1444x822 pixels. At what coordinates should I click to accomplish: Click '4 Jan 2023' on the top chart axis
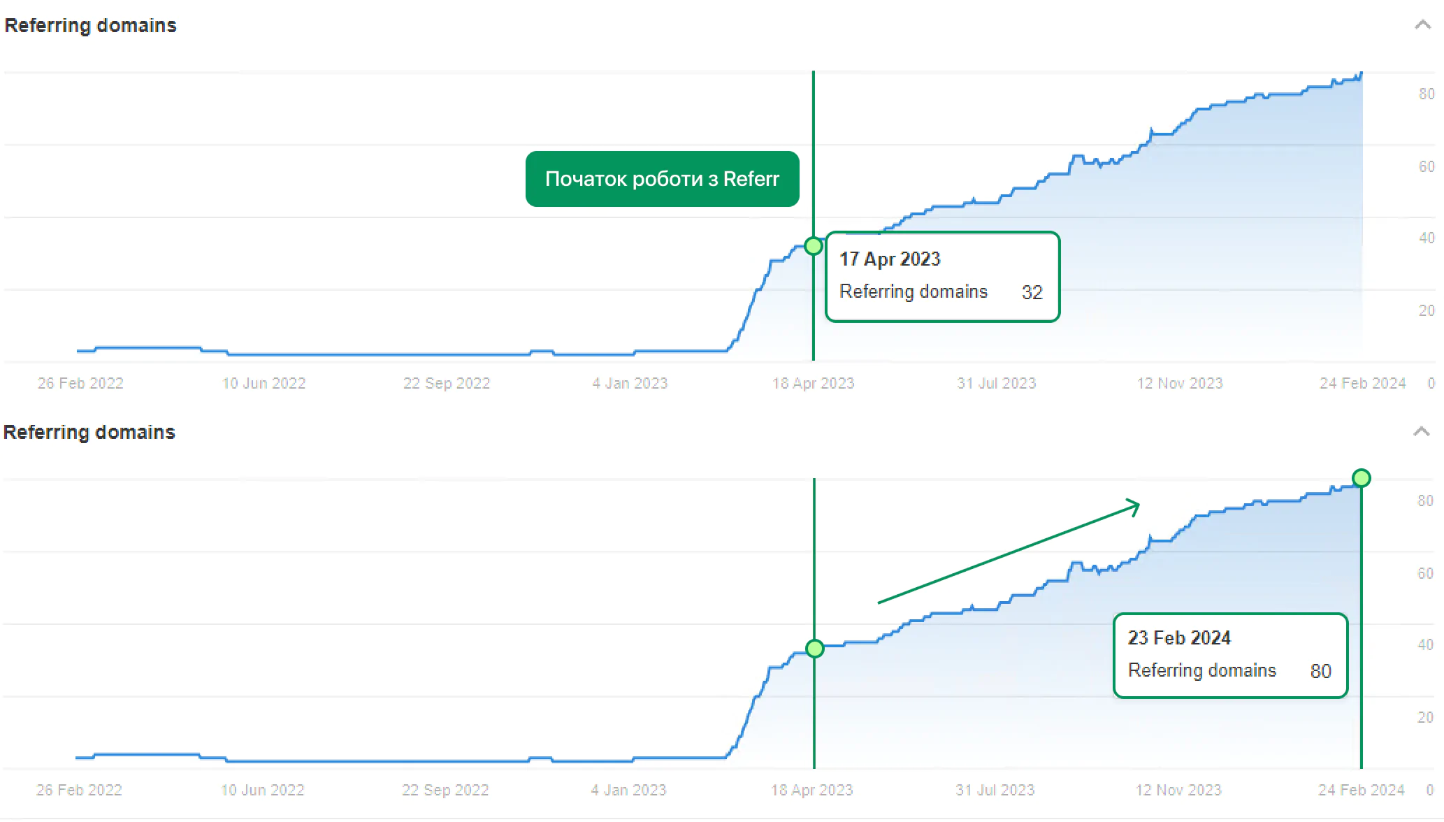point(630,383)
